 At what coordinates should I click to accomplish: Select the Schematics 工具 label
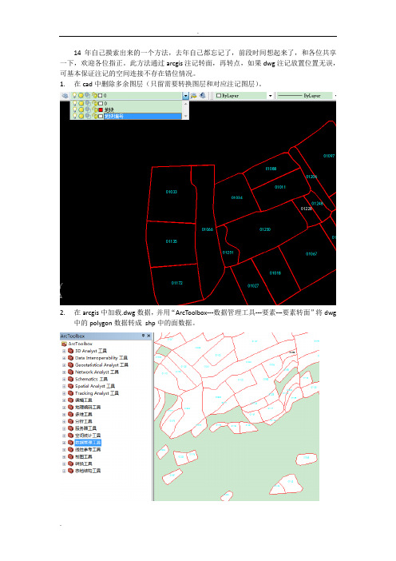(91, 380)
